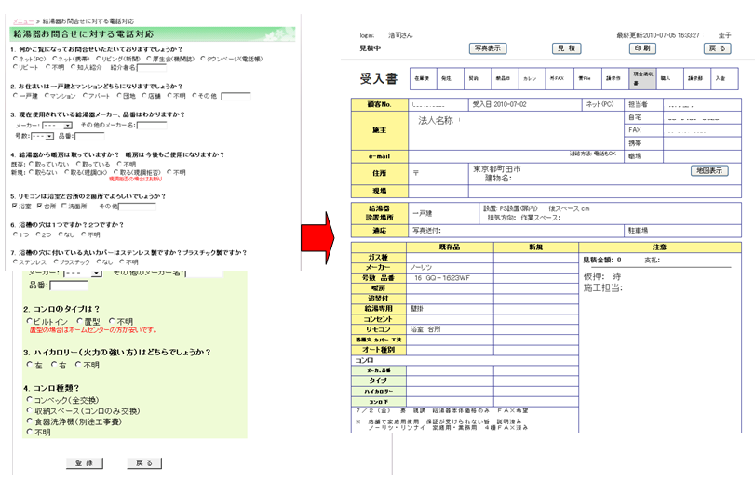Click 戻る button beside 印刷
The height and width of the screenshot is (481, 755).
click(718, 48)
